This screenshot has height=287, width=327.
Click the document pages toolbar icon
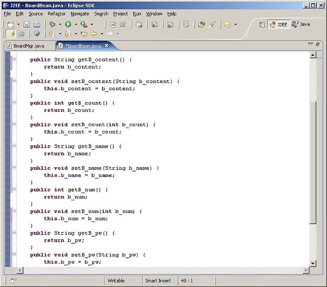pyautogui.click(x=186, y=25)
